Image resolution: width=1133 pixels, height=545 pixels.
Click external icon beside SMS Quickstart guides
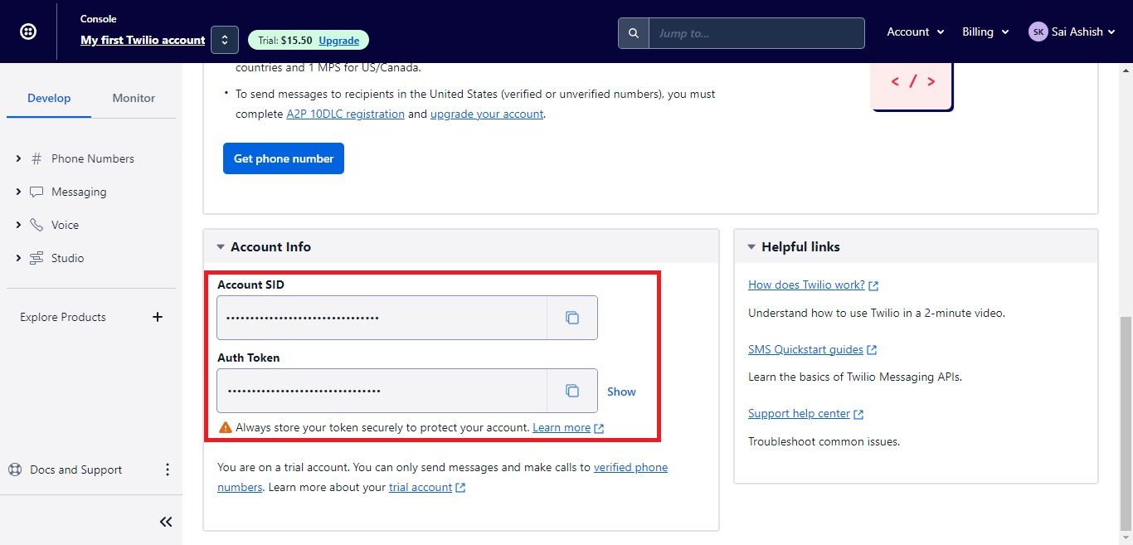coord(872,350)
